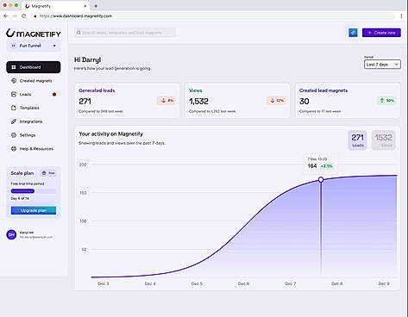Click the Create new button
The image size is (408, 317).
(x=381, y=33)
